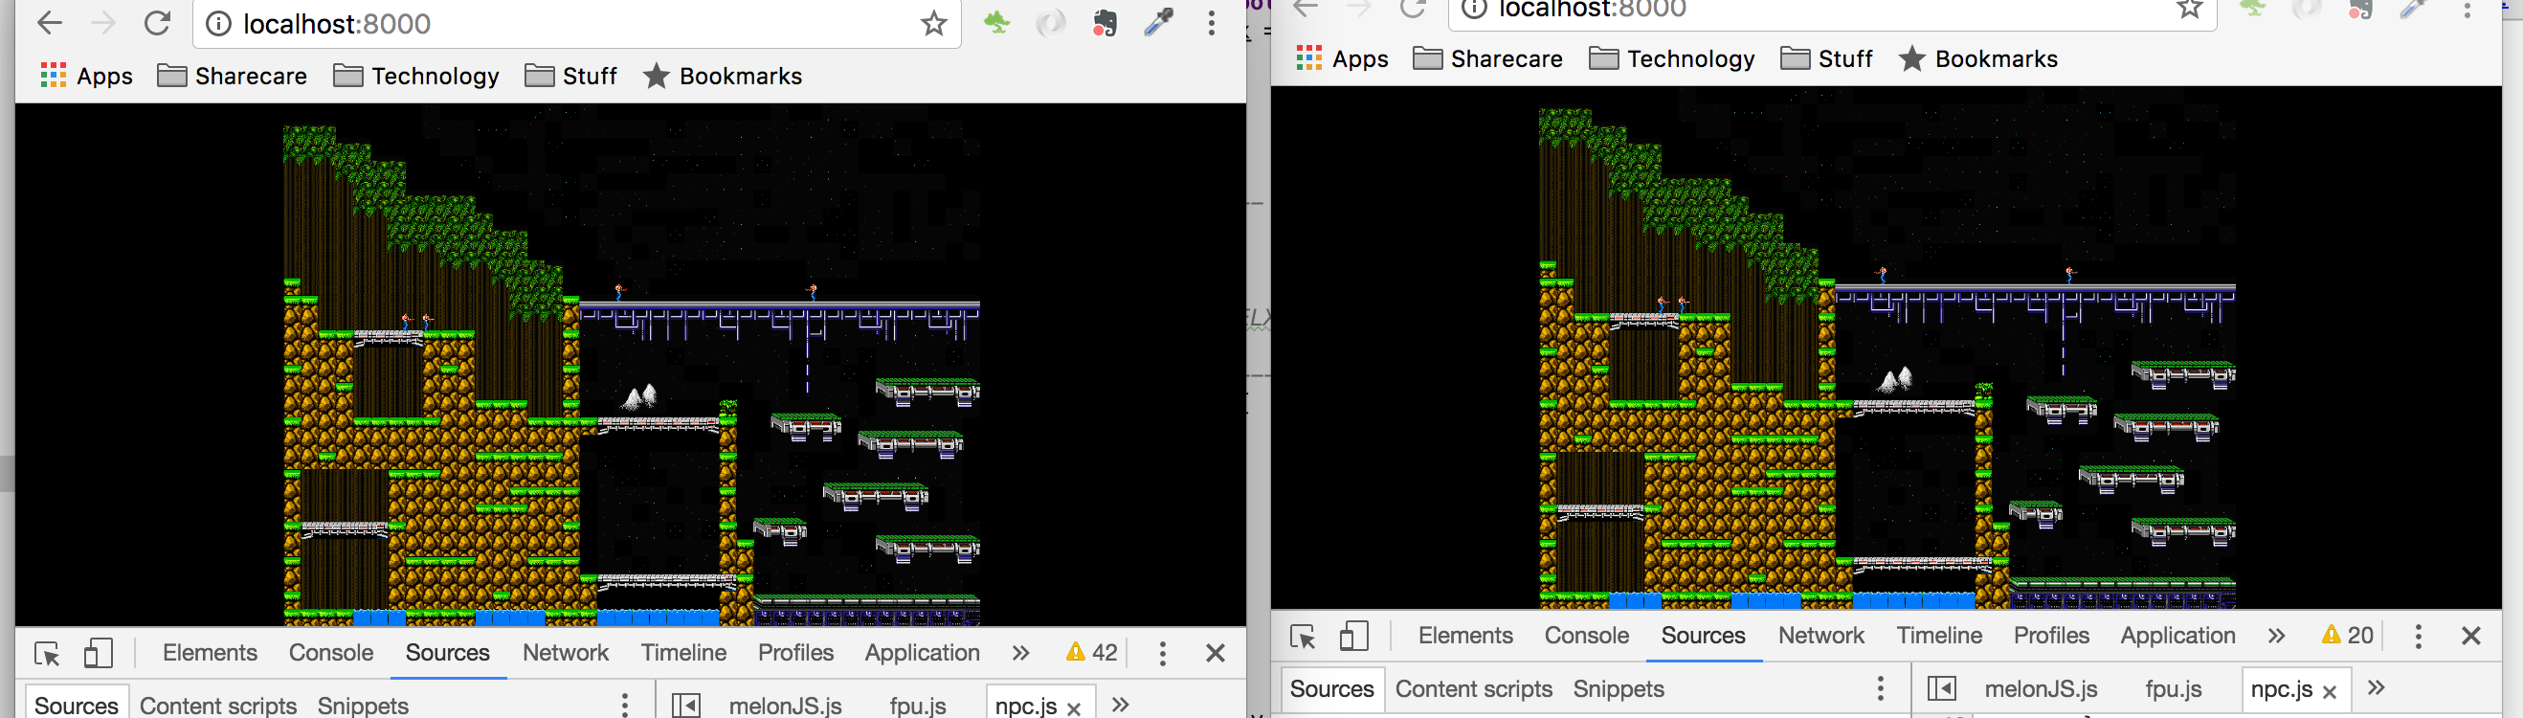This screenshot has width=2523, height=718.
Task: Open navigator more options in left DevTools
Action: tap(625, 705)
